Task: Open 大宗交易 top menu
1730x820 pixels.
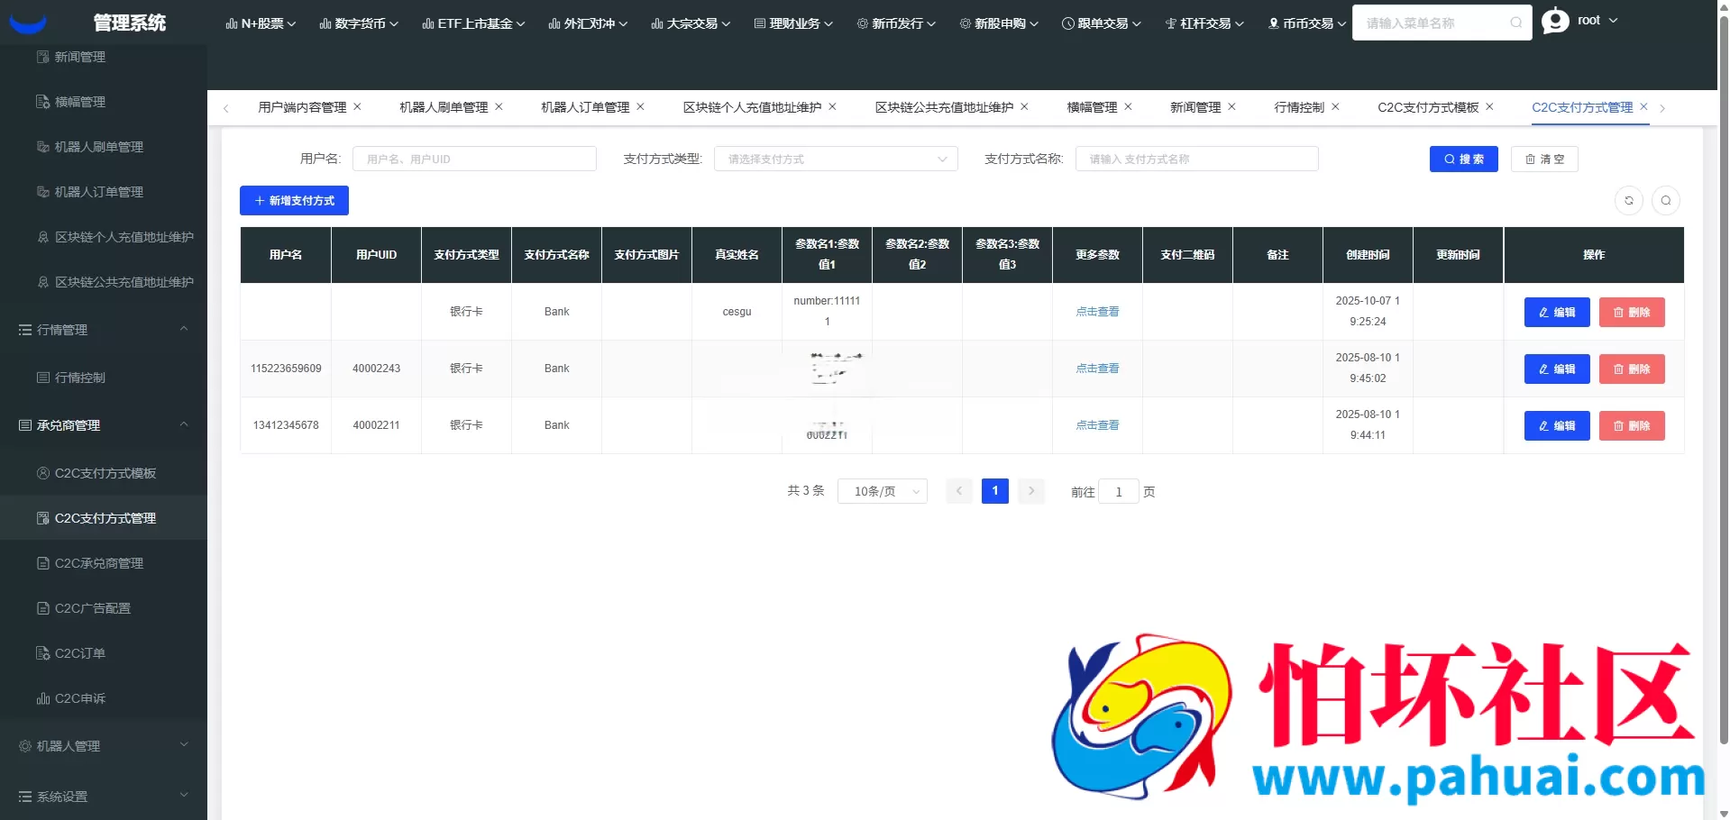Action: [x=691, y=23]
